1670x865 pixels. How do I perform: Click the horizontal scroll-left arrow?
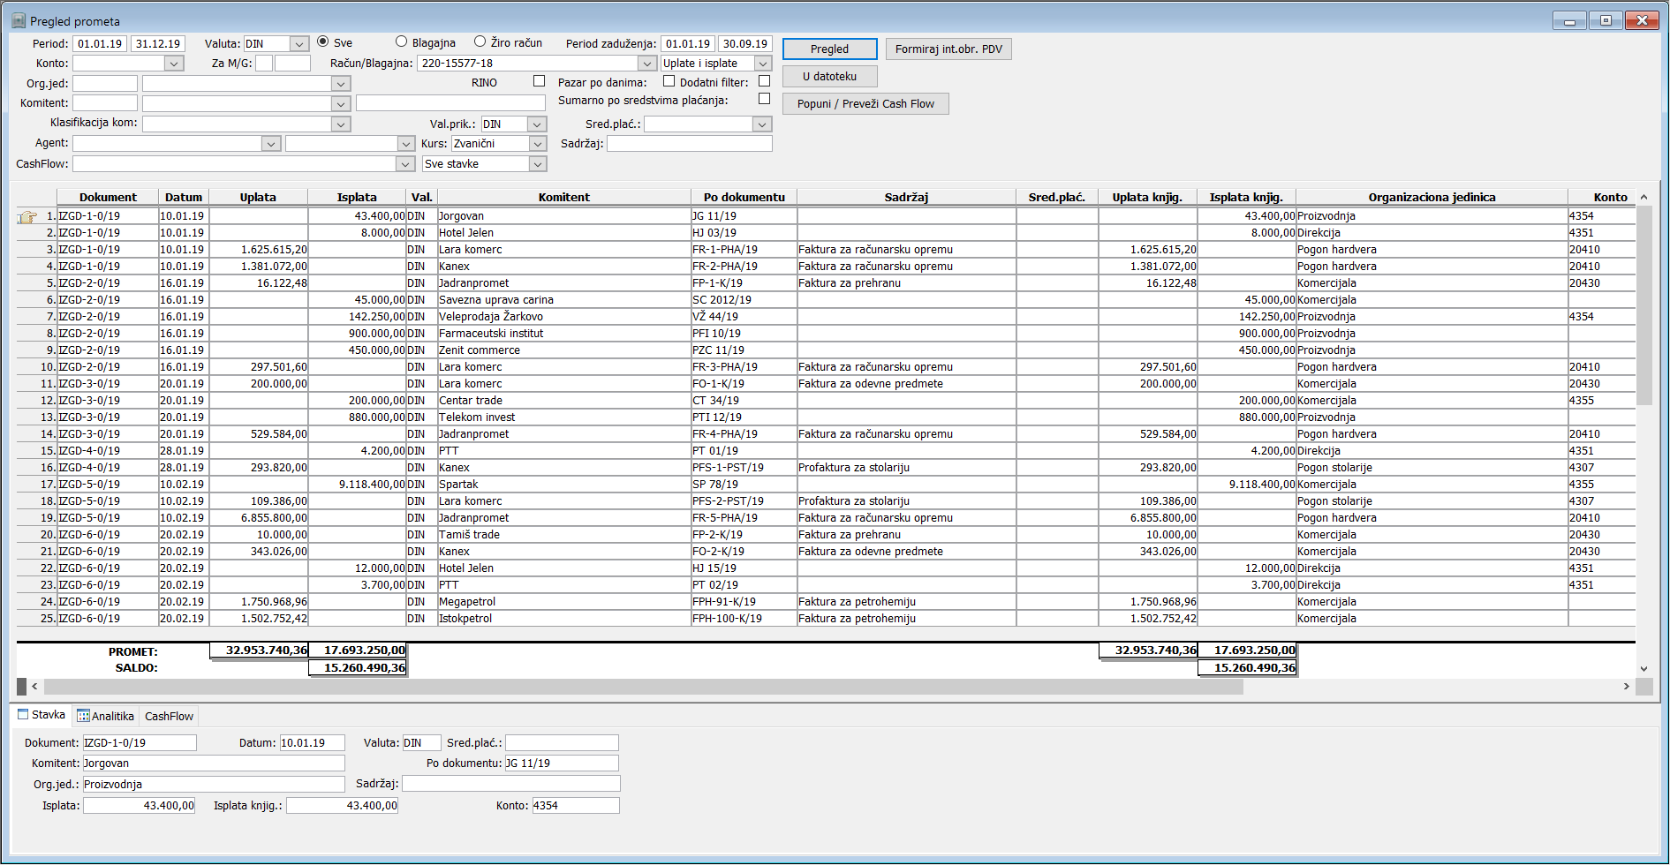click(x=34, y=686)
